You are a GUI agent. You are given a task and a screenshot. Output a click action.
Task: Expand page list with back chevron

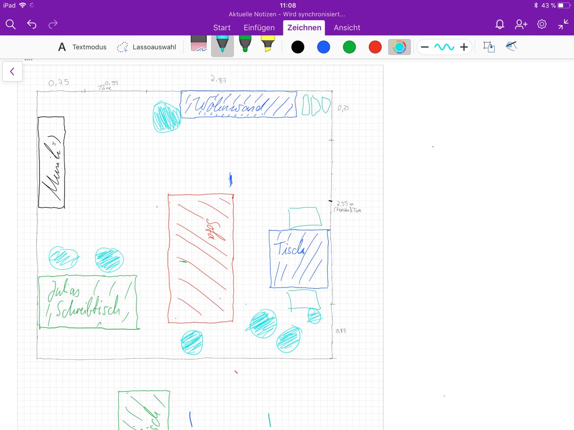click(x=12, y=71)
